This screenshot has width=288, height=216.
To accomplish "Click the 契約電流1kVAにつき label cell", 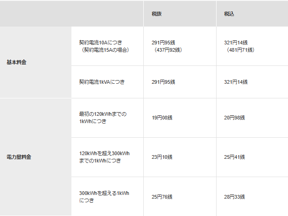I will [x=102, y=82].
